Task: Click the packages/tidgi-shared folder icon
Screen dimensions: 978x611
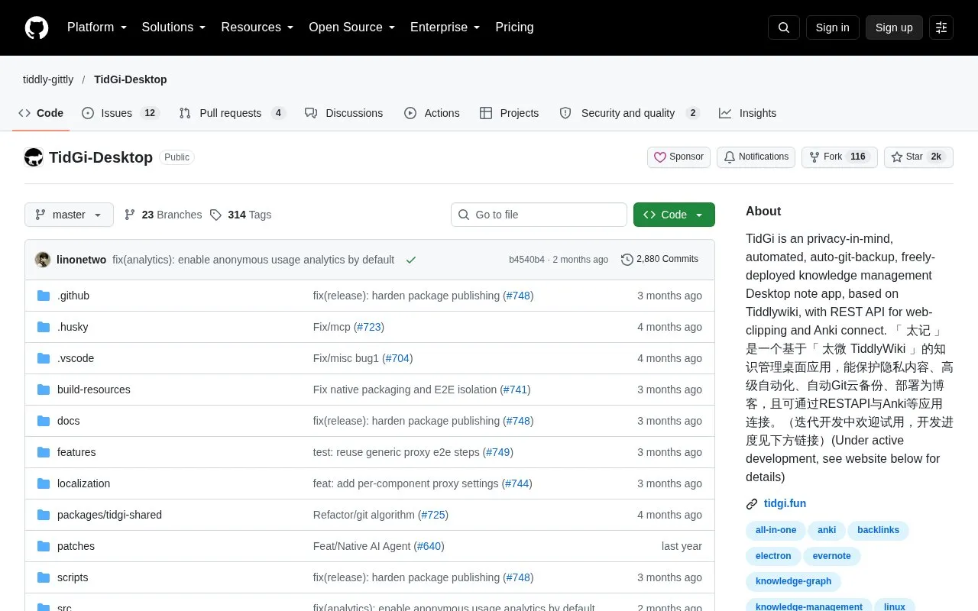Action: click(44, 515)
